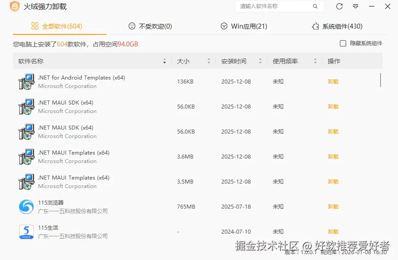Click the .NET for Android Templates icon

[x=26, y=82]
